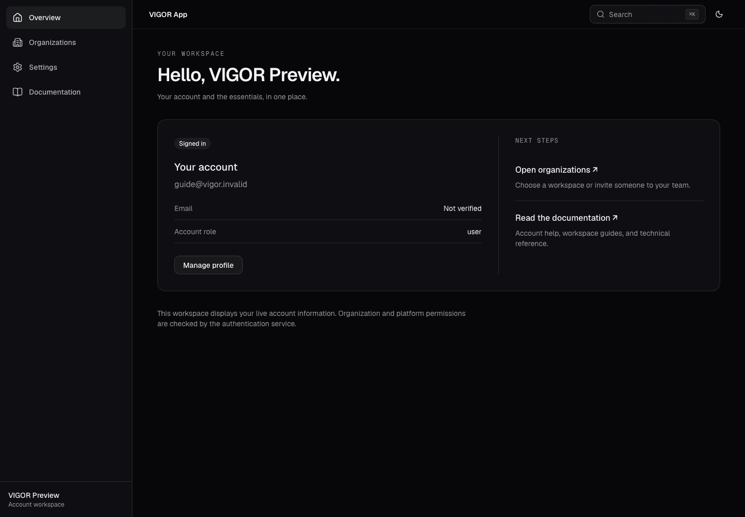Click VIGOR Preview account name at sidebar bottom
Image resolution: width=745 pixels, height=517 pixels.
pos(34,495)
